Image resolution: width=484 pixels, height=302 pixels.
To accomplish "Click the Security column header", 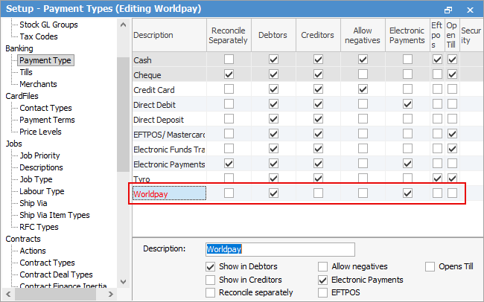I will (471, 35).
